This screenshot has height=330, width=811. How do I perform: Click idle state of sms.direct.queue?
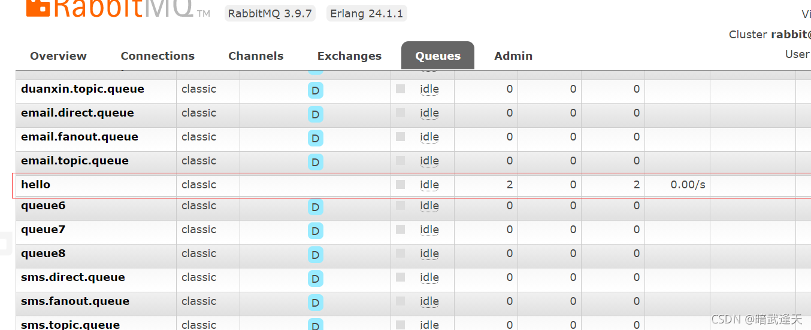point(429,277)
